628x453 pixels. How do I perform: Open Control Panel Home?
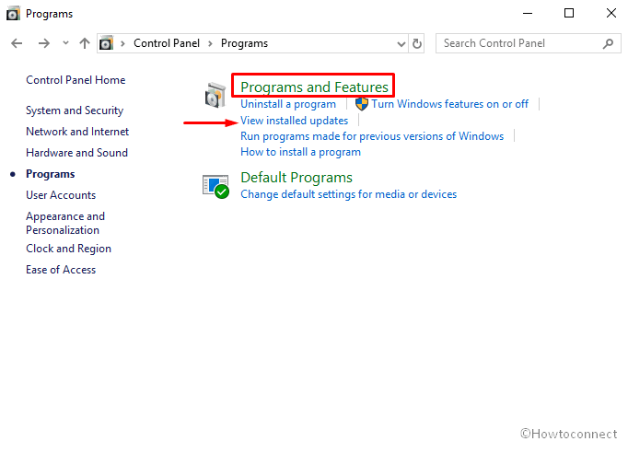tap(76, 80)
